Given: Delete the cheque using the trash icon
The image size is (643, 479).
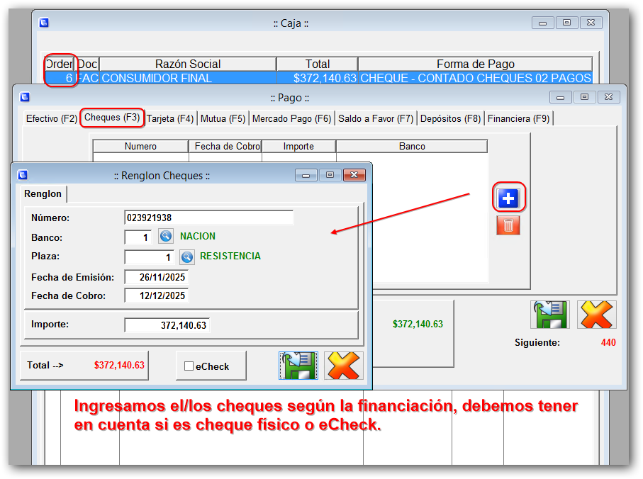Looking at the screenshot, I should pyautogui.click(x=508, y=225).
